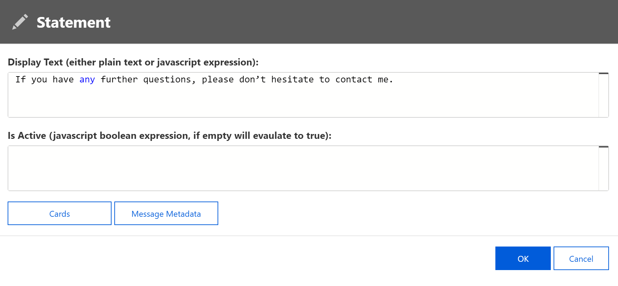
Task: Click the Display Text field label
Action: coord(133,62)
